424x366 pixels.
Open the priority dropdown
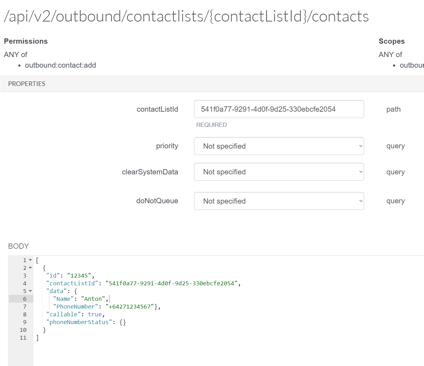pos(279,146)
